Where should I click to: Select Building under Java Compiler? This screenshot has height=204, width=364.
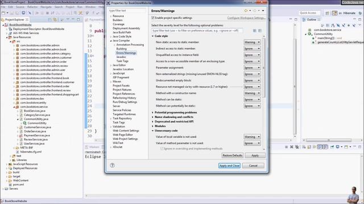[x=121, y=49]
